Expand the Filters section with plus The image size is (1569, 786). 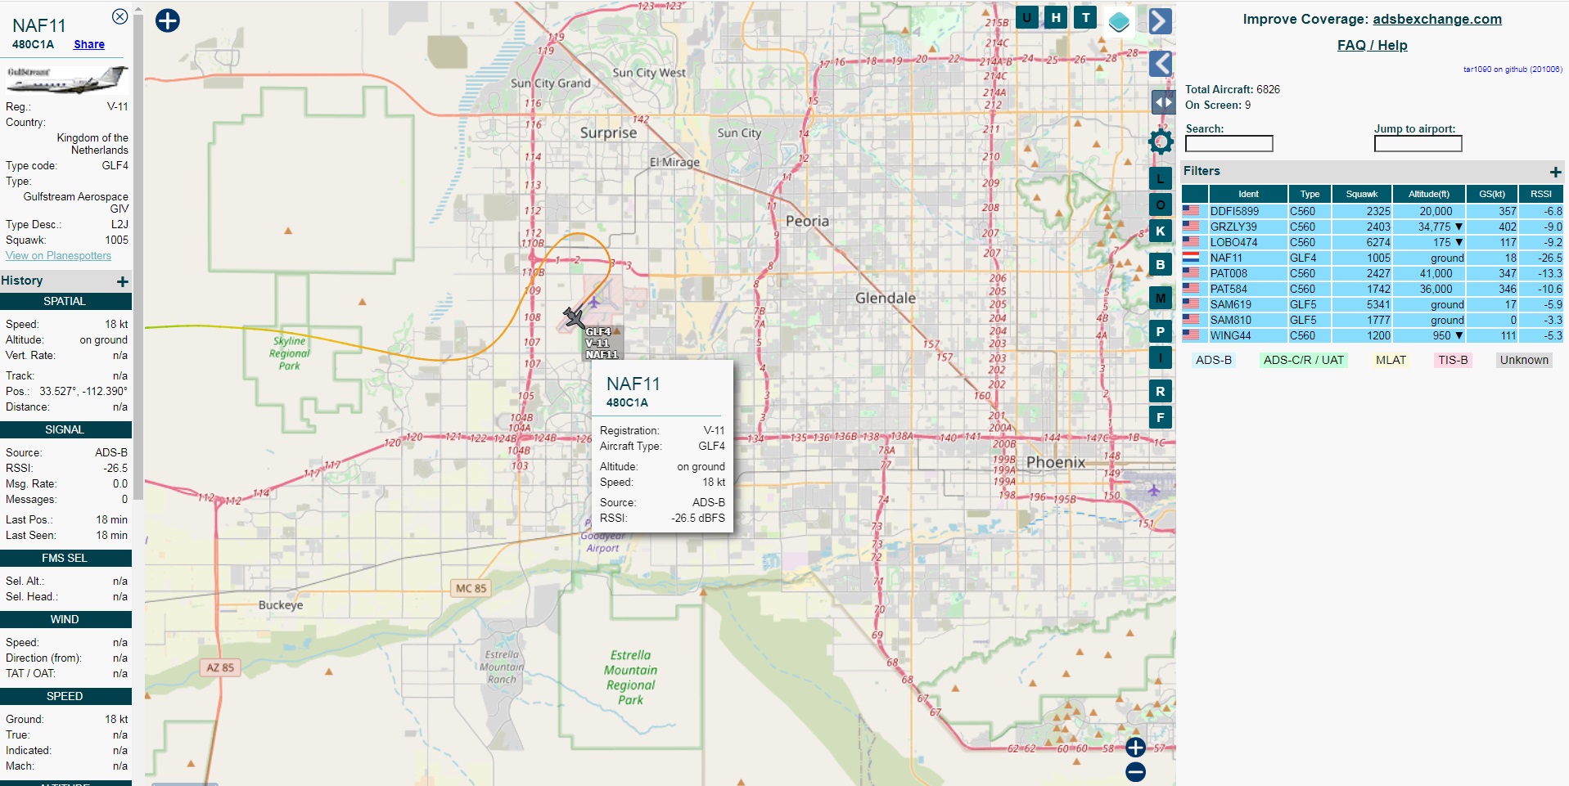tap(1556, 172)
